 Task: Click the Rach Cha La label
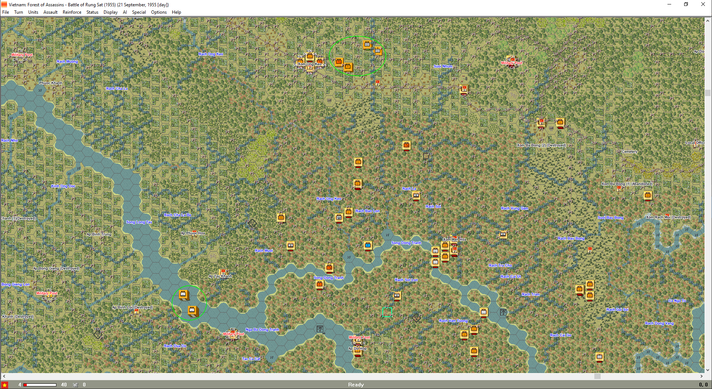tap(117, 89)
